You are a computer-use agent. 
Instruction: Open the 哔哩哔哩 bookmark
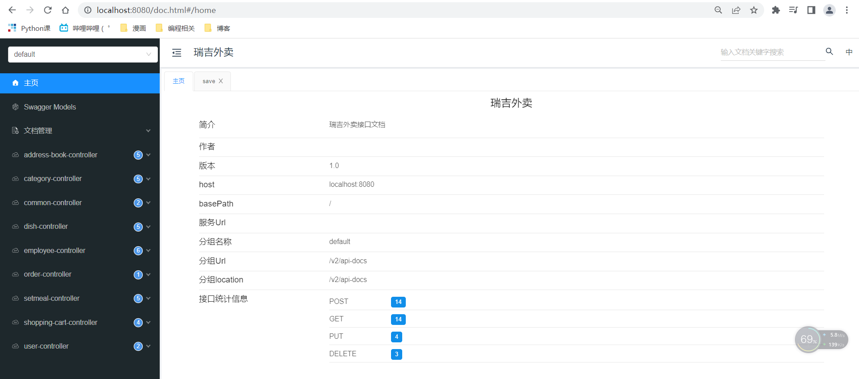(x=85, y=28)
